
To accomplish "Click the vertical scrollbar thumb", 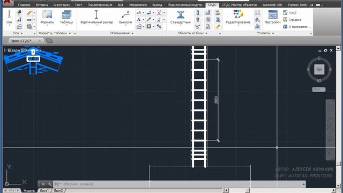I will pyautogui.click(x=338, y=164).
